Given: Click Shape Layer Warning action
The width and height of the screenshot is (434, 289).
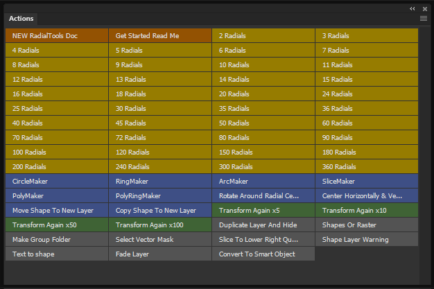Looking at the screenshot, I should point(367,240).
